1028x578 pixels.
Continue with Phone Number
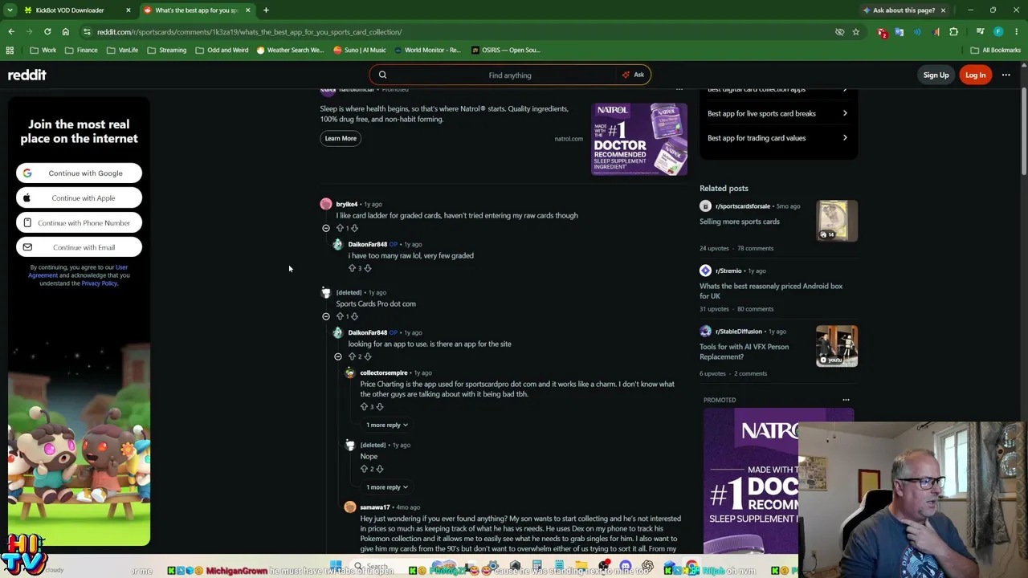pyautogui.click(x=79, y=223)
